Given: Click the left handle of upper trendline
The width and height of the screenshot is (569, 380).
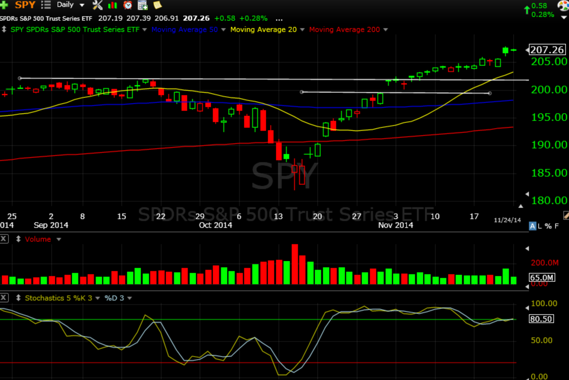Looking at the screenshot, I should pos(20,78).
